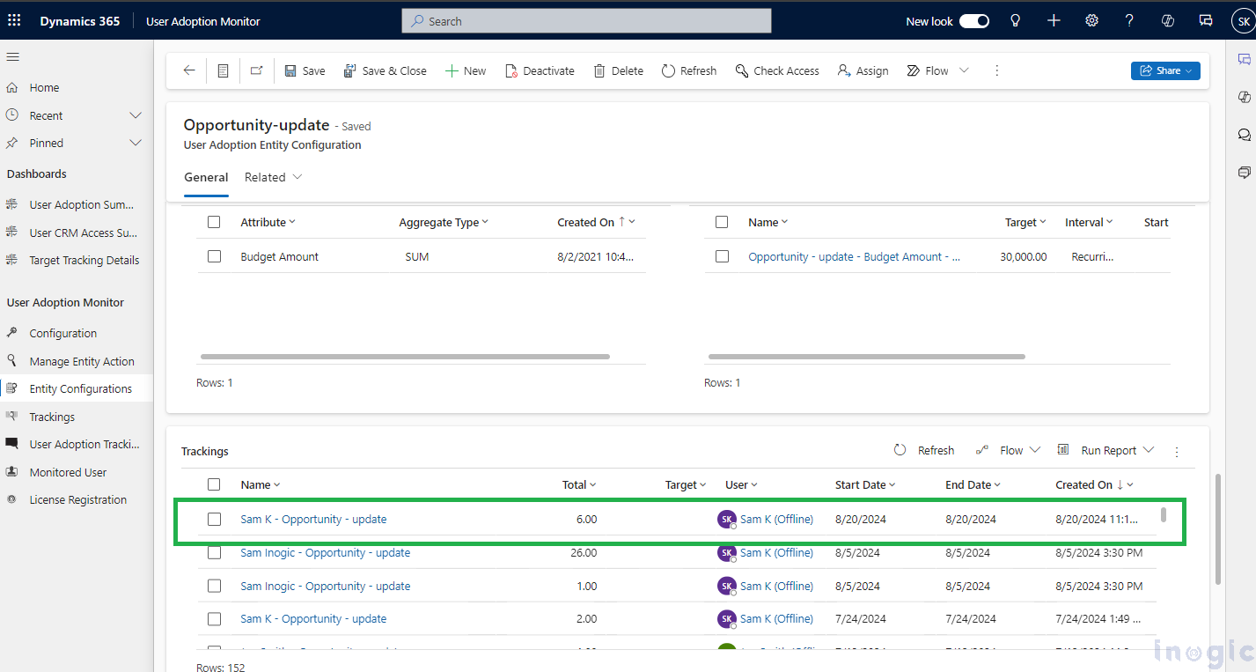Image resolution: width=1256 pixels, height=672 pixels.
Task: Click Deactivate in the command bar
Action: [540, 70]
